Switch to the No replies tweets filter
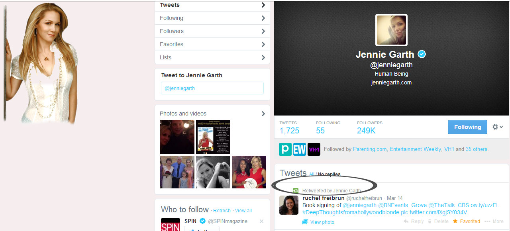510x231 pixels. pyautogui.click(x=328, y=174)
